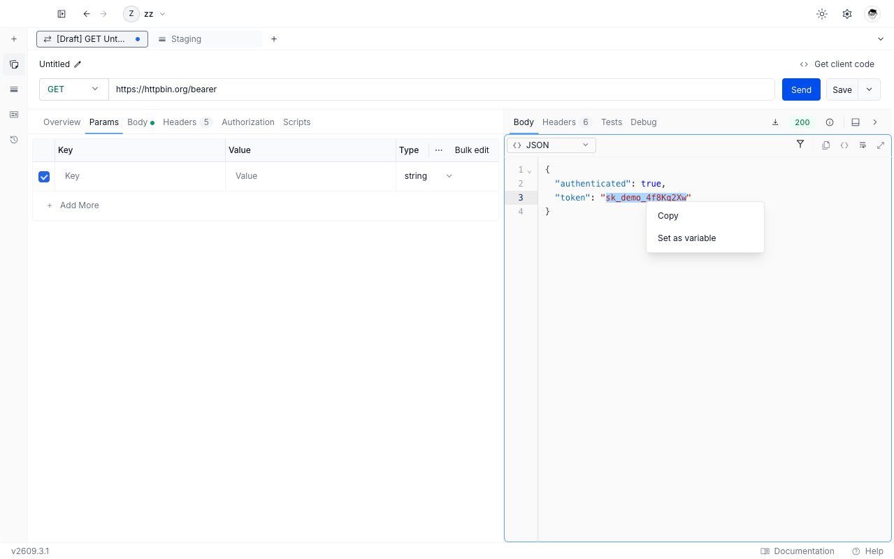Open the Scripts tab

pyautogui.click(x=296, y=122)
